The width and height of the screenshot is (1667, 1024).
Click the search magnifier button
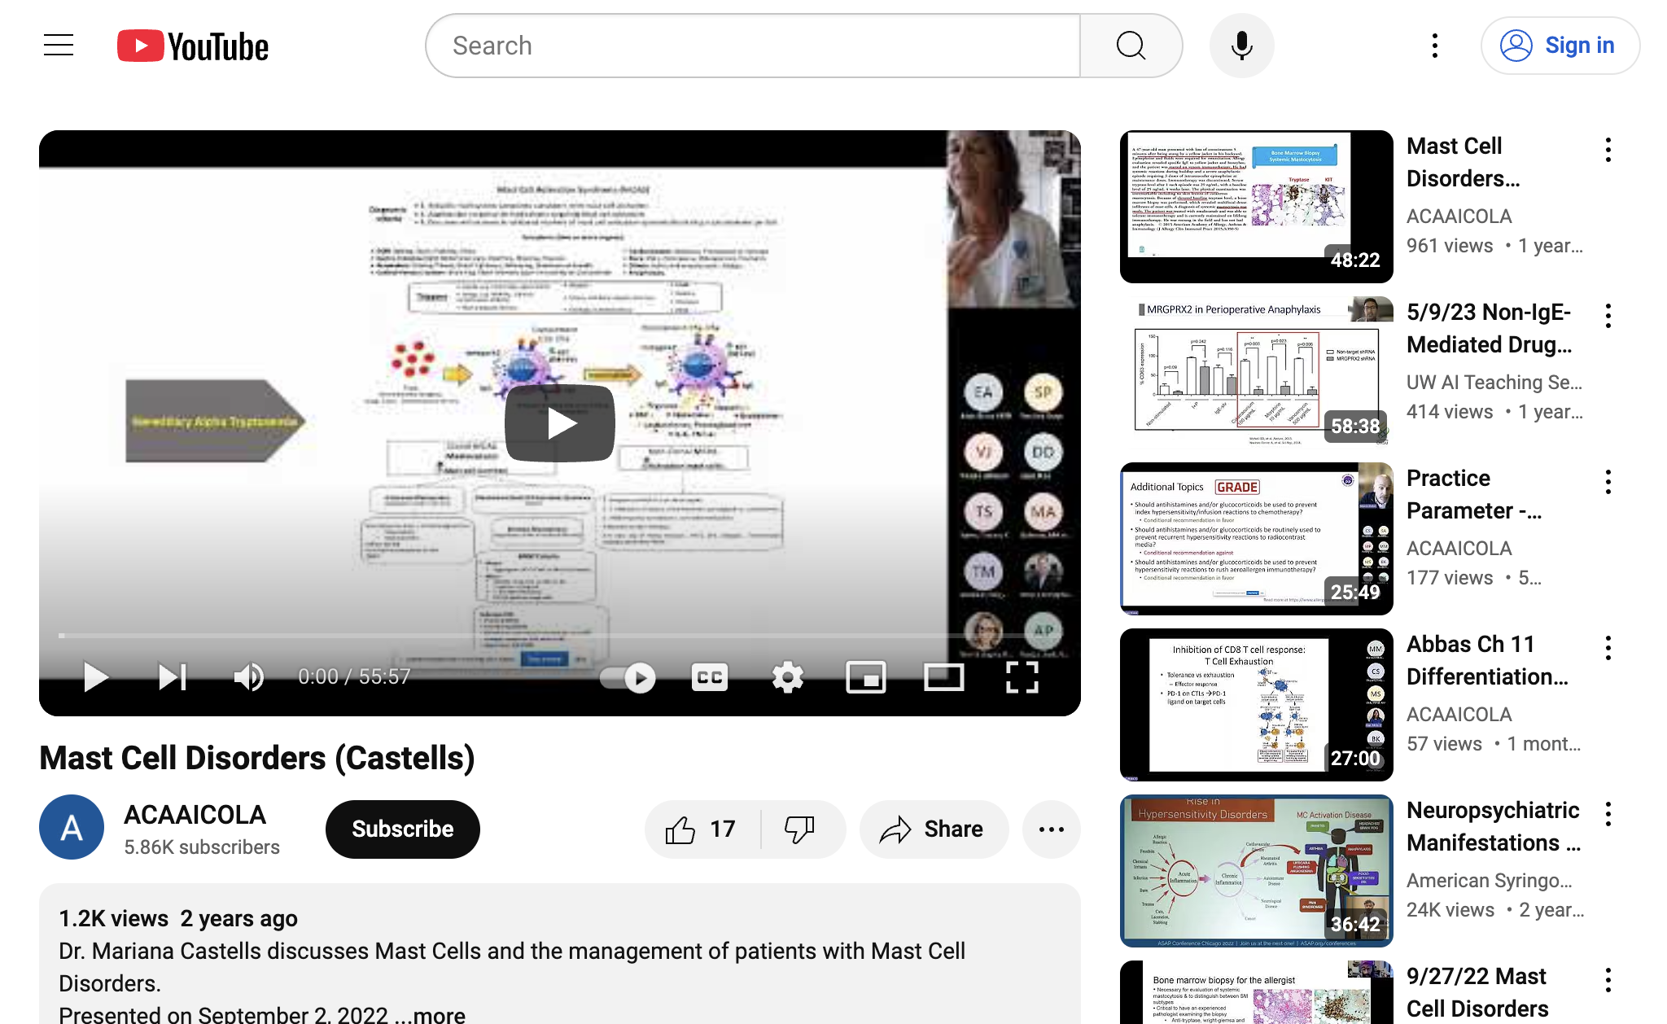coord(1131,46)
